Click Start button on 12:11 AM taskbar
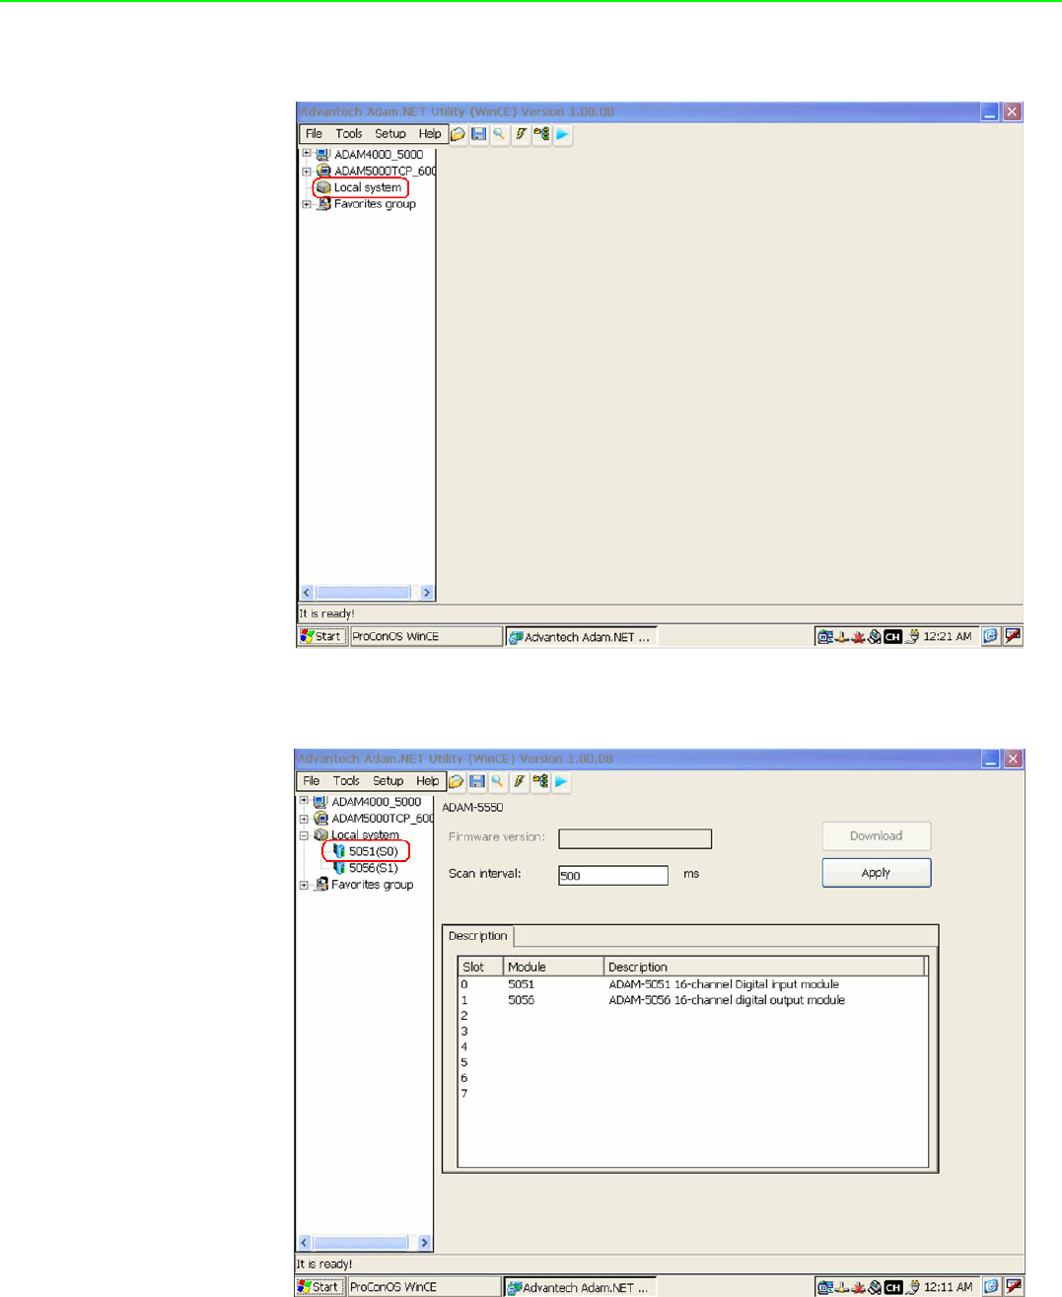1062x1297 pixels. pos(320,1286)
